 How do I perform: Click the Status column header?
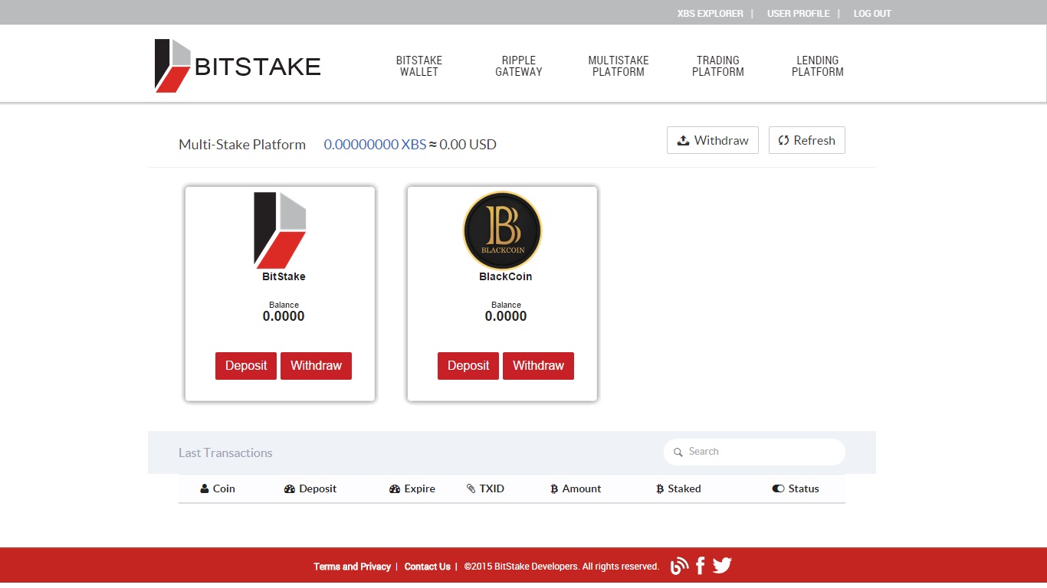point(796,488)
